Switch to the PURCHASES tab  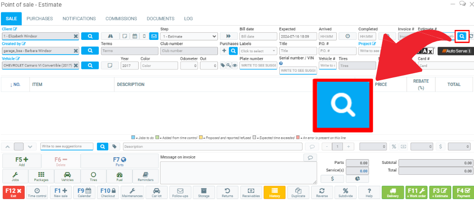(x=39, y=19)
